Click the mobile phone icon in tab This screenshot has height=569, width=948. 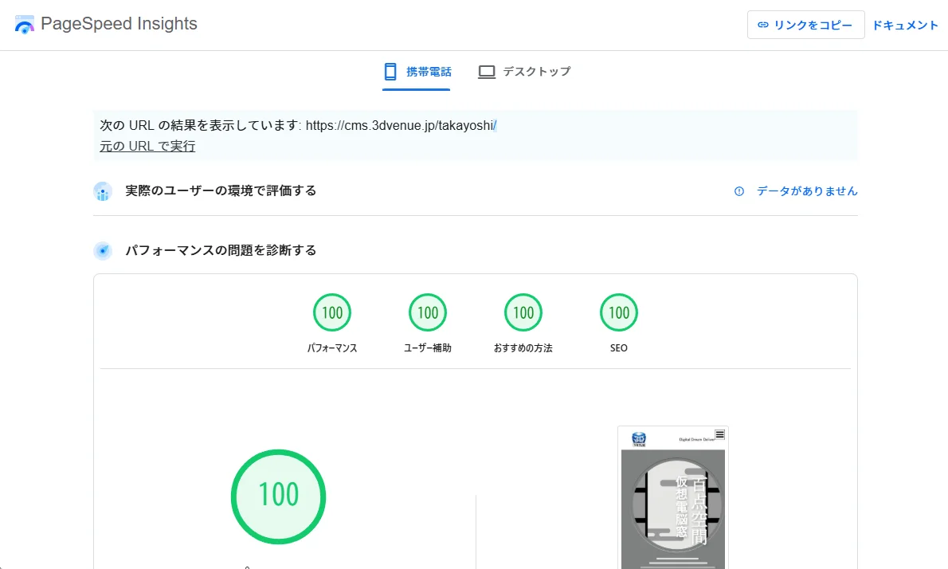point(390,72)
